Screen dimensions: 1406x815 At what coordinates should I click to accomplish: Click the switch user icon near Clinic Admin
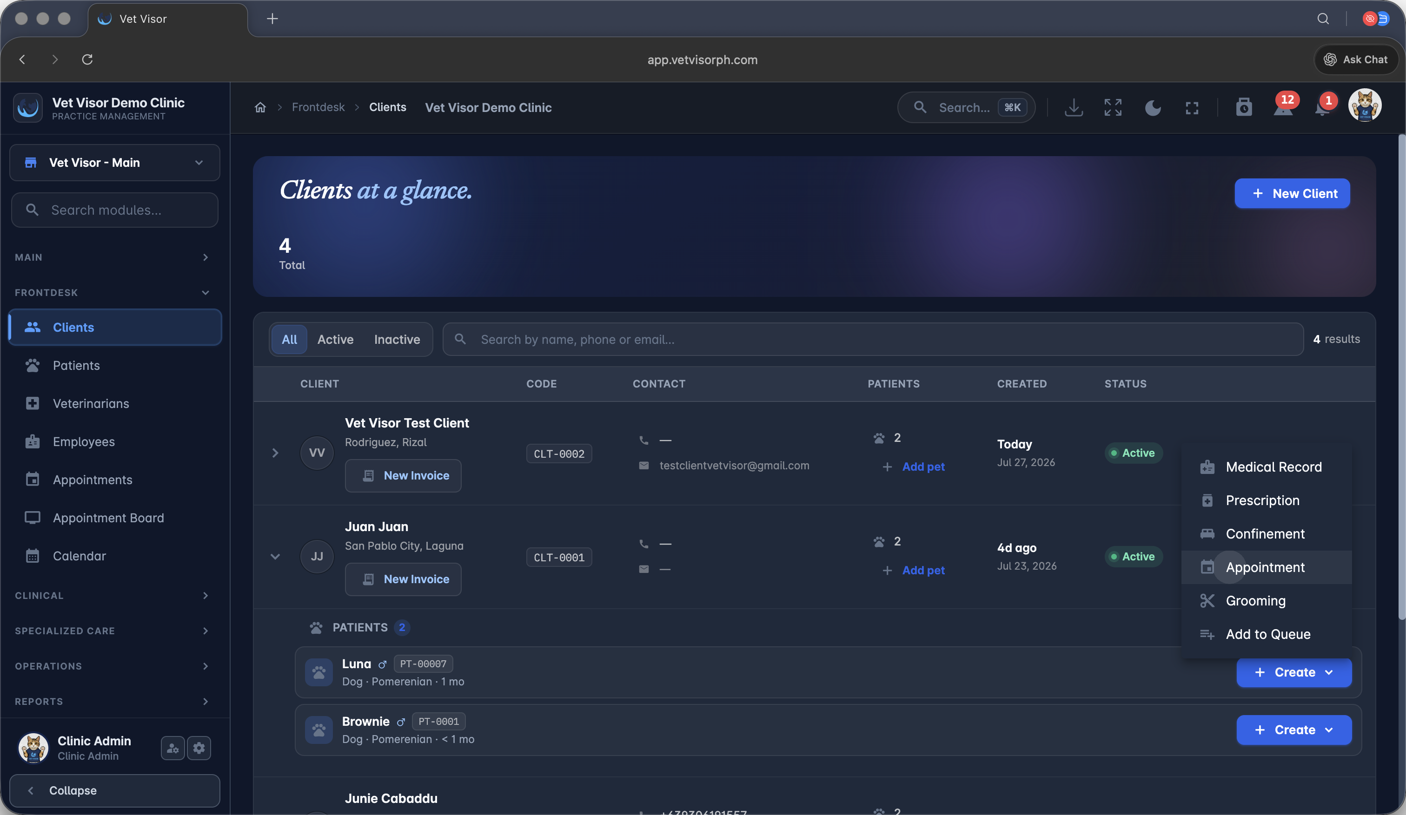click(x=172, y=748)
